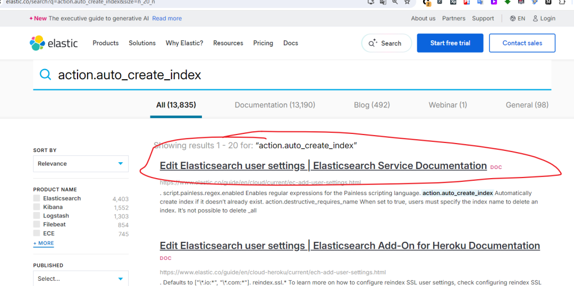
Task: Click the Elastic logo
Action: click(54, 43)
